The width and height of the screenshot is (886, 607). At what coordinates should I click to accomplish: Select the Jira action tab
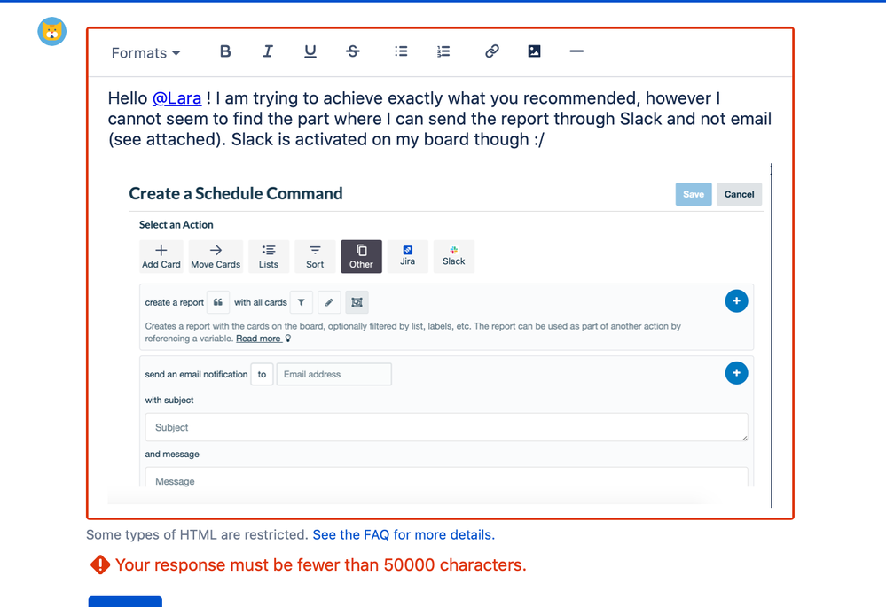tap(407, 256)
